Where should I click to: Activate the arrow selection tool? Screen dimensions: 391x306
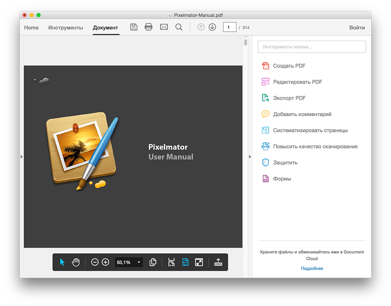[62, 262]
